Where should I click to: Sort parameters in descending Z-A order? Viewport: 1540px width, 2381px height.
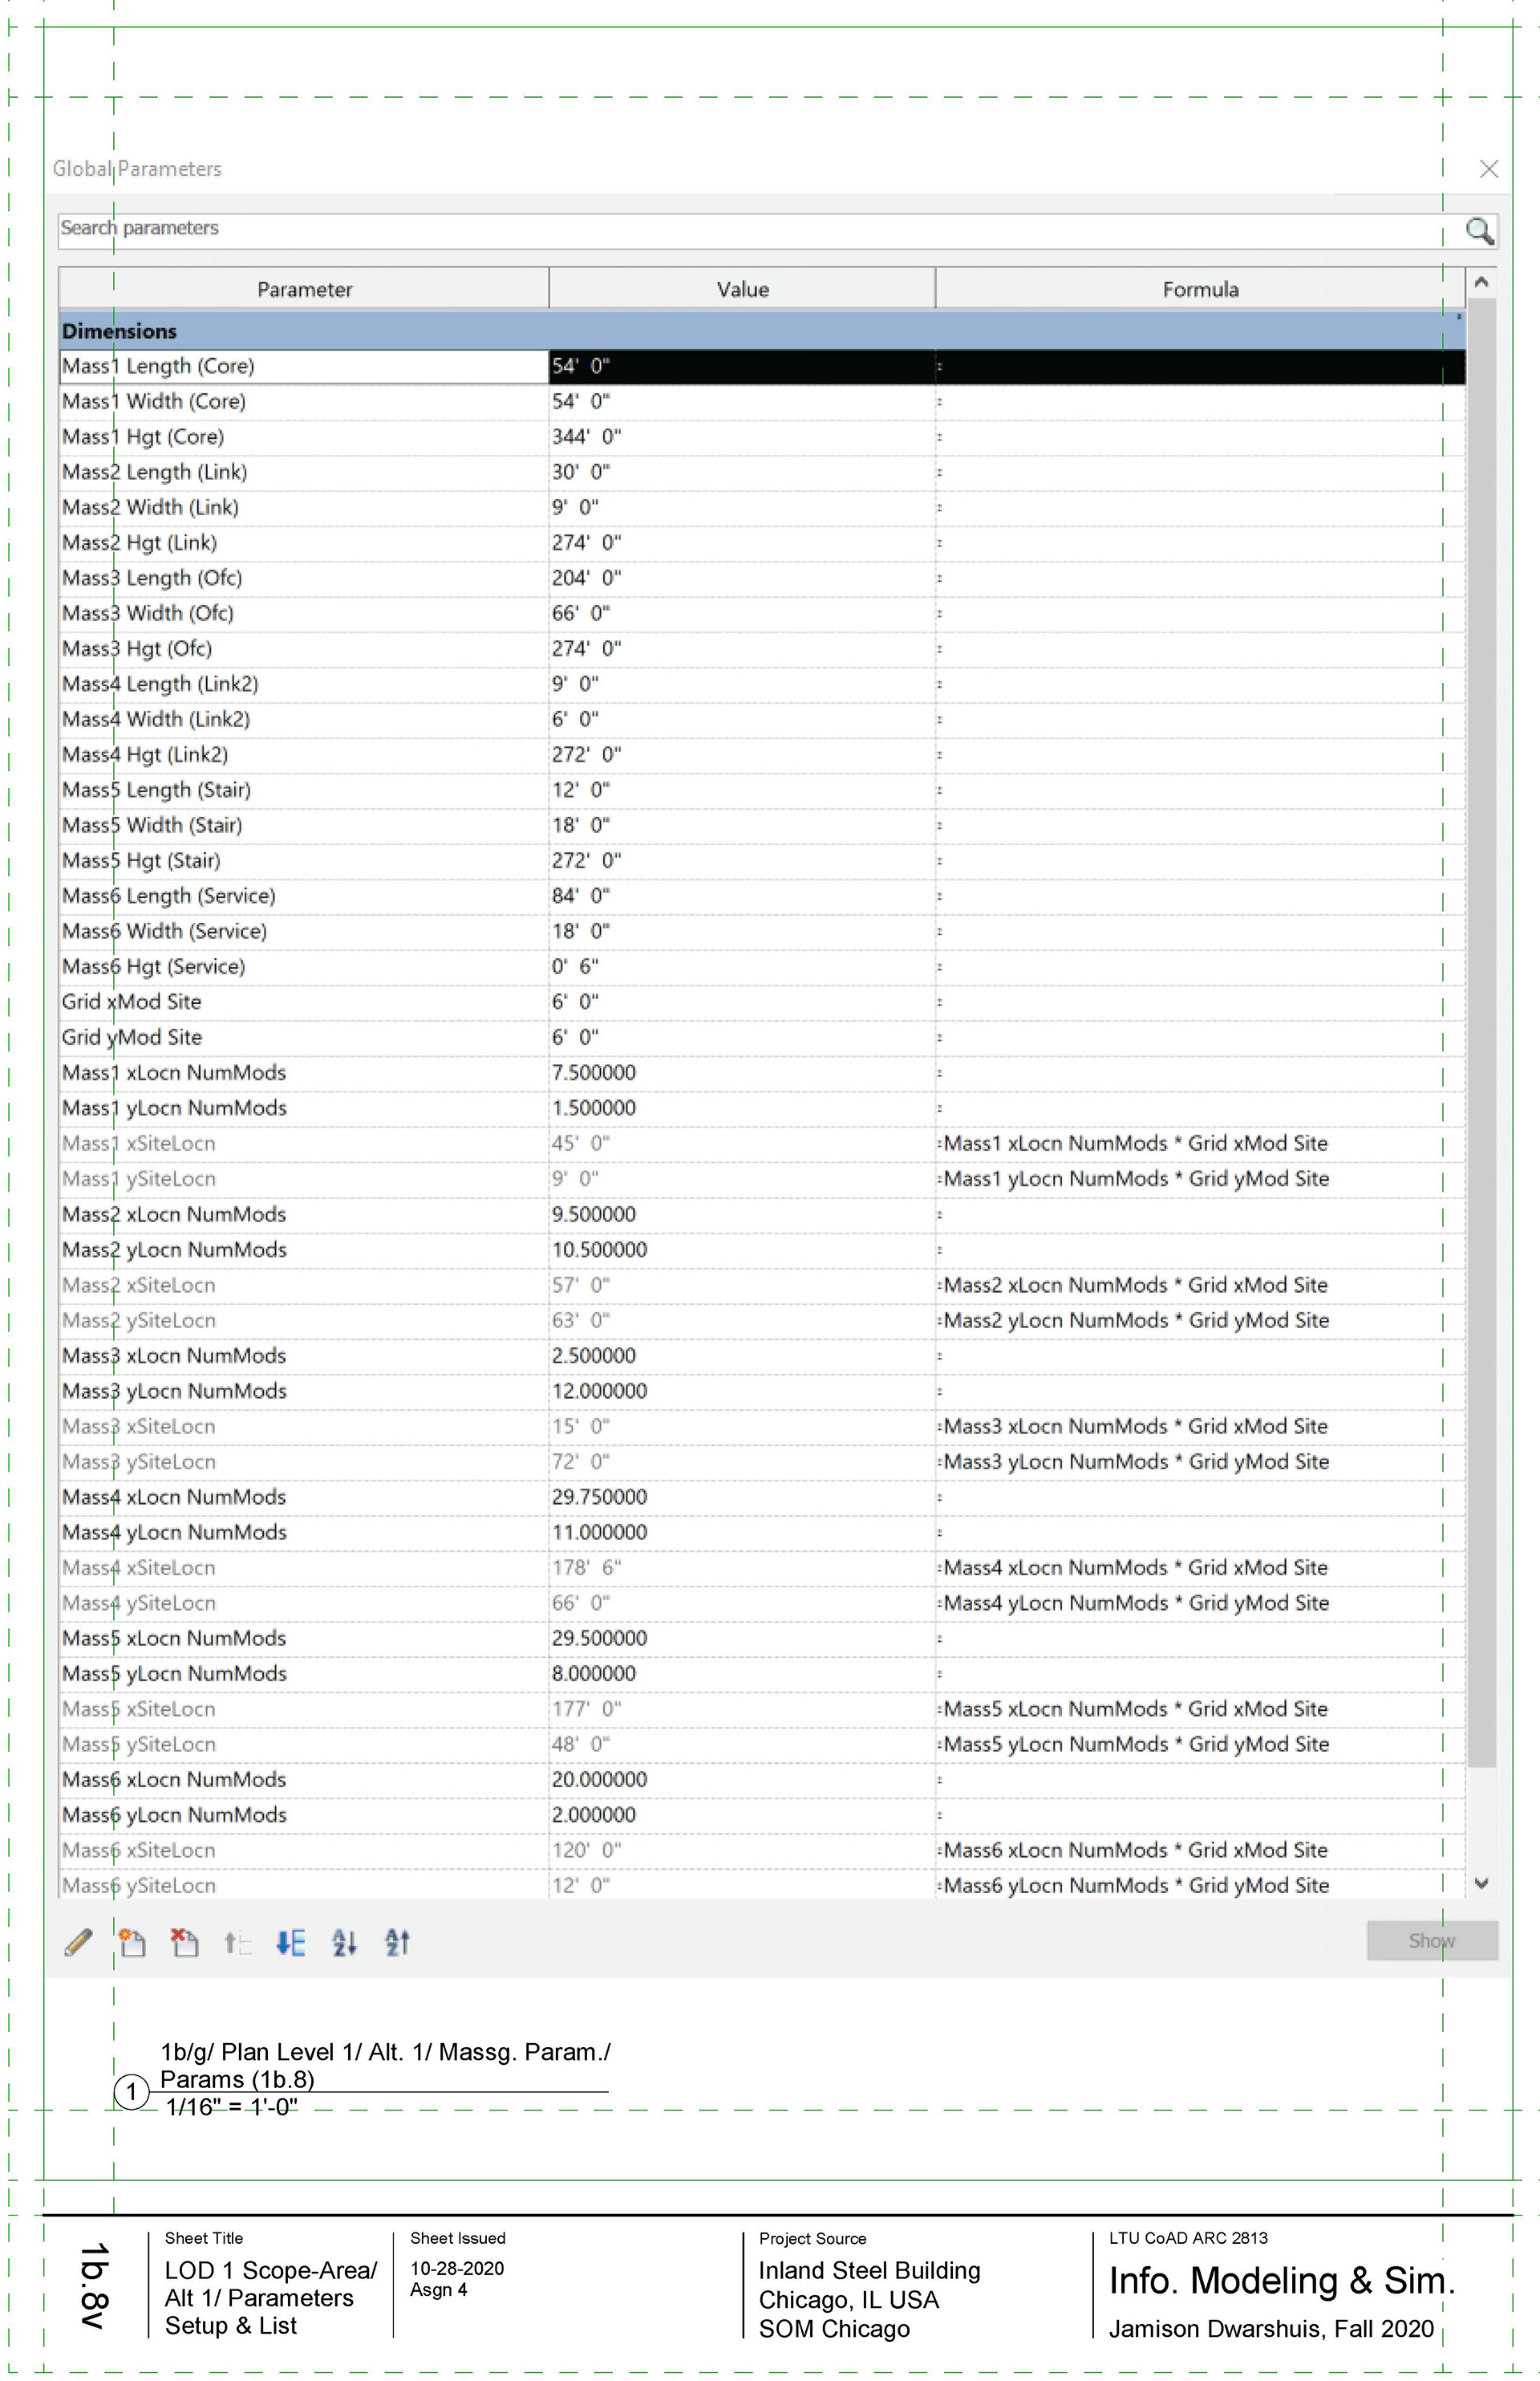[x=397, y=1942]
